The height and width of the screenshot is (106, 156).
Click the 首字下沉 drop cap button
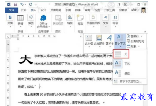tap(120, 41)
